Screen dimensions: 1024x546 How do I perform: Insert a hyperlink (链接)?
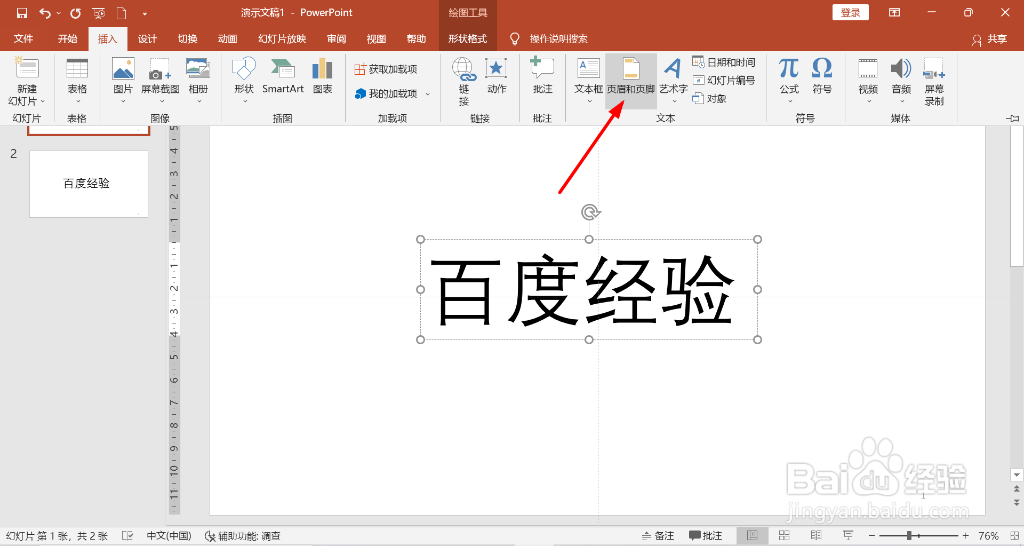(x=464, y=80)
